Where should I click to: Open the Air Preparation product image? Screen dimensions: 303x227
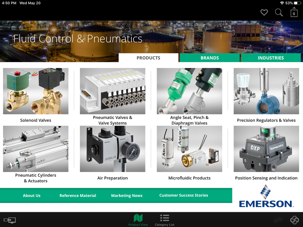coord(113,149)
